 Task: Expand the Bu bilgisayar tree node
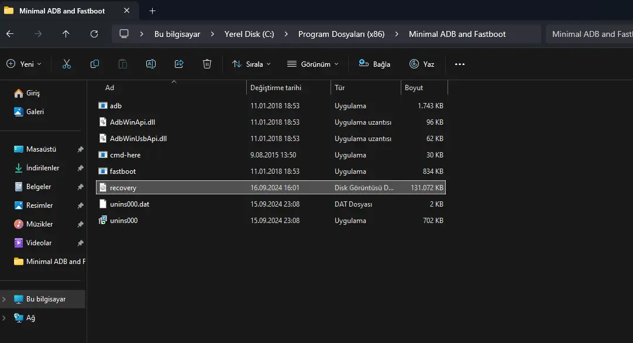pyautogui.click(x=4, y=299)
